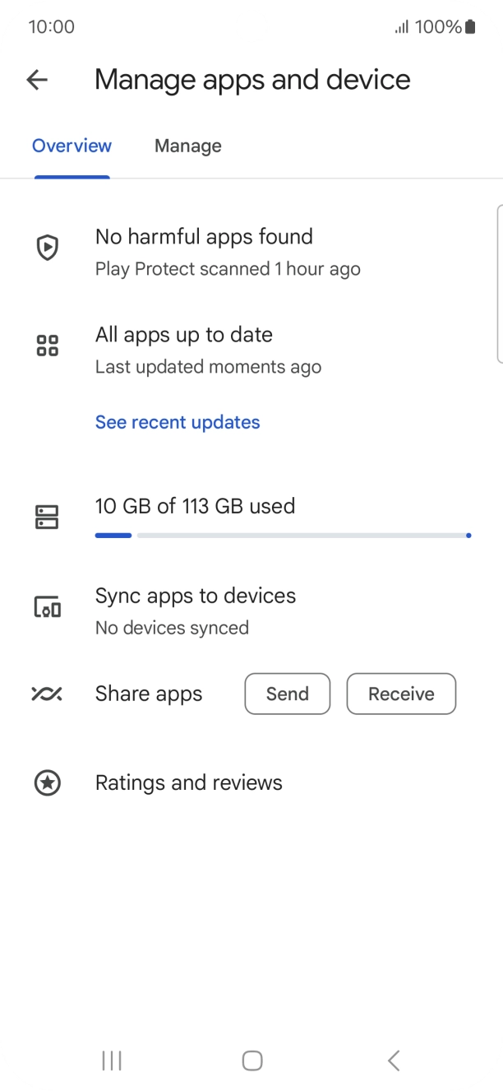Open recent apps navigation button
Screen dimensions: 503x1091
pyautogui.click(x=112, y=1061)
